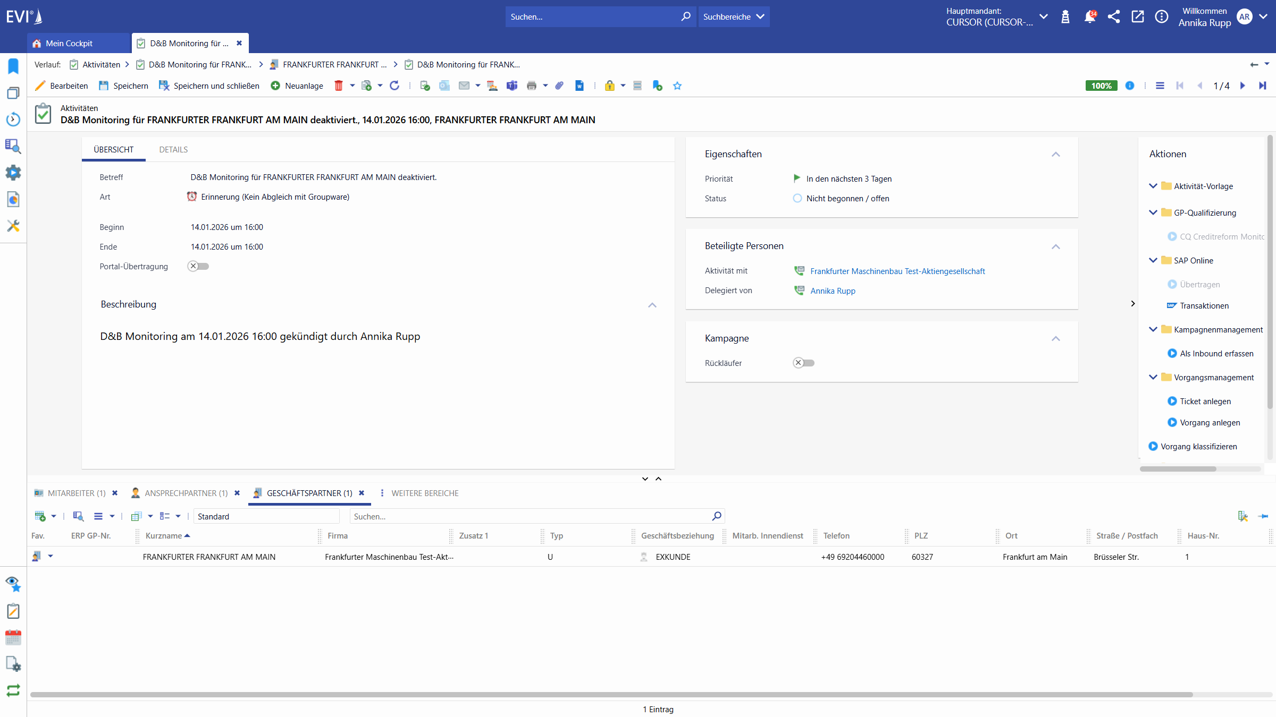1276x717 pixels.
Task: Open the Suchbereiche dropdown
Action: [x=734, y=16]
